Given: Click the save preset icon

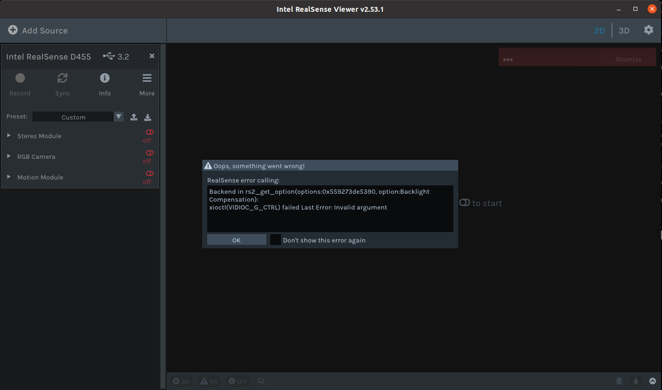Looking at the screenshot, I should [x=147, y=117].
